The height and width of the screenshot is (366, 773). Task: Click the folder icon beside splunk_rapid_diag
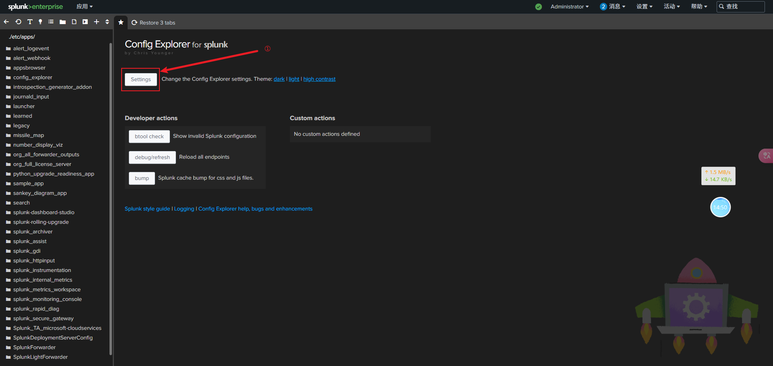[x=8, y=309]
